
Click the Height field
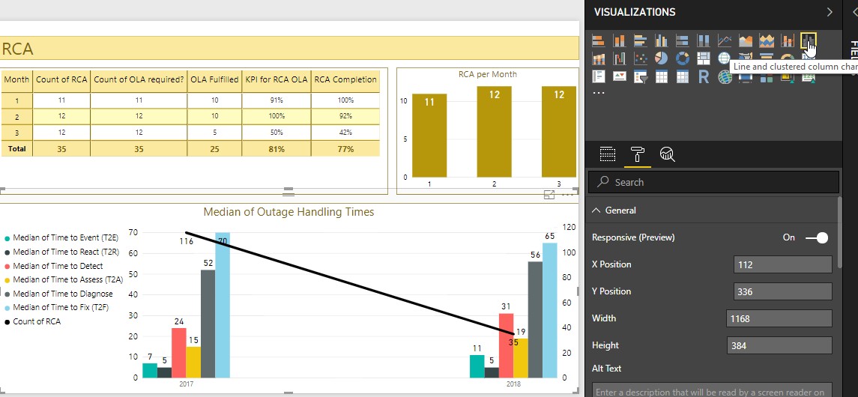pos(779,345)
